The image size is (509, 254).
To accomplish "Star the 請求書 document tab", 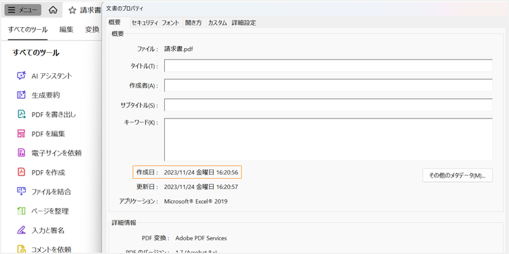I will coord(73,10).
